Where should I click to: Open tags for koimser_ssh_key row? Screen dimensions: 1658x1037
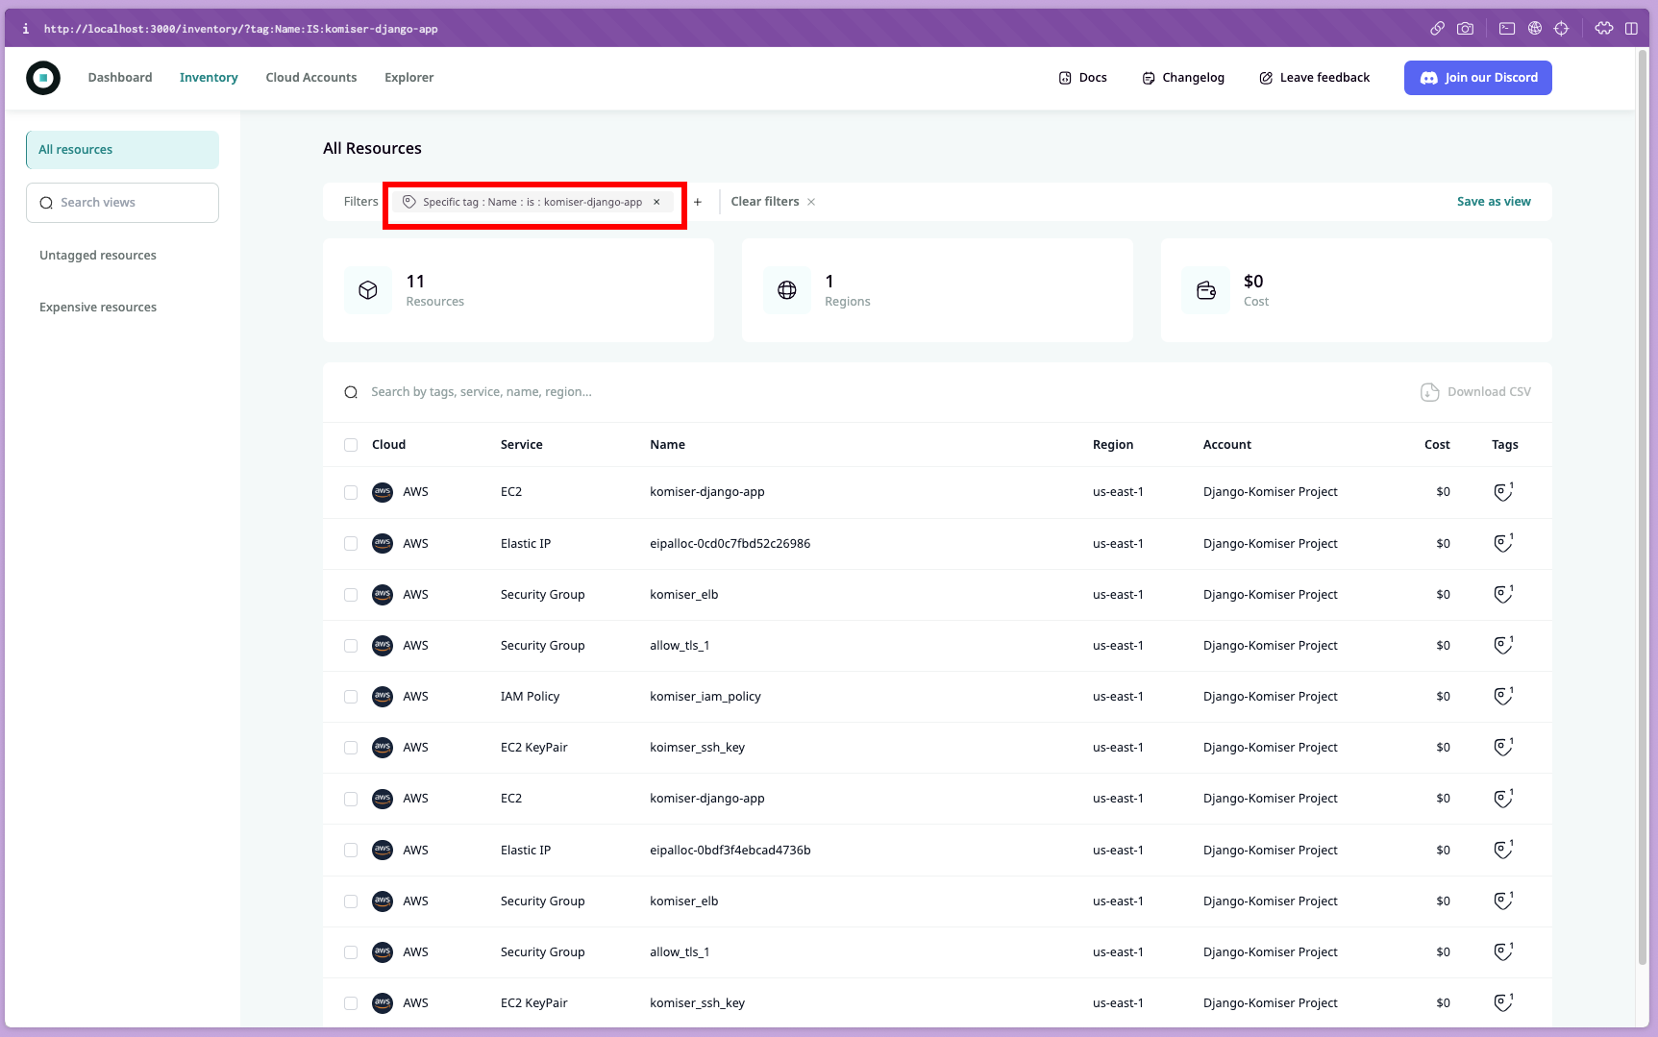[1503, 747]
